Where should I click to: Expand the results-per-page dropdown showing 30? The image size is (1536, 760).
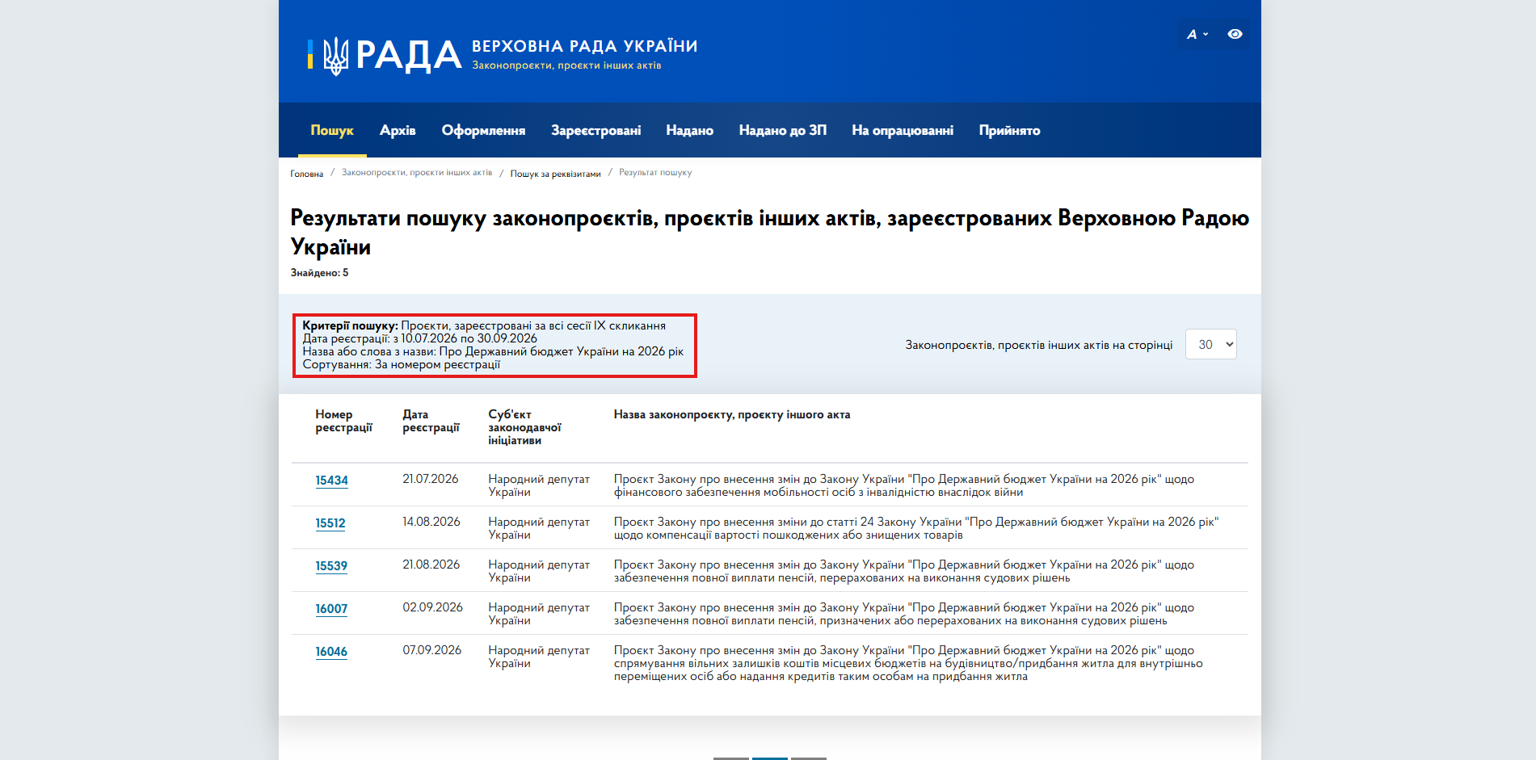[1210, 344]
